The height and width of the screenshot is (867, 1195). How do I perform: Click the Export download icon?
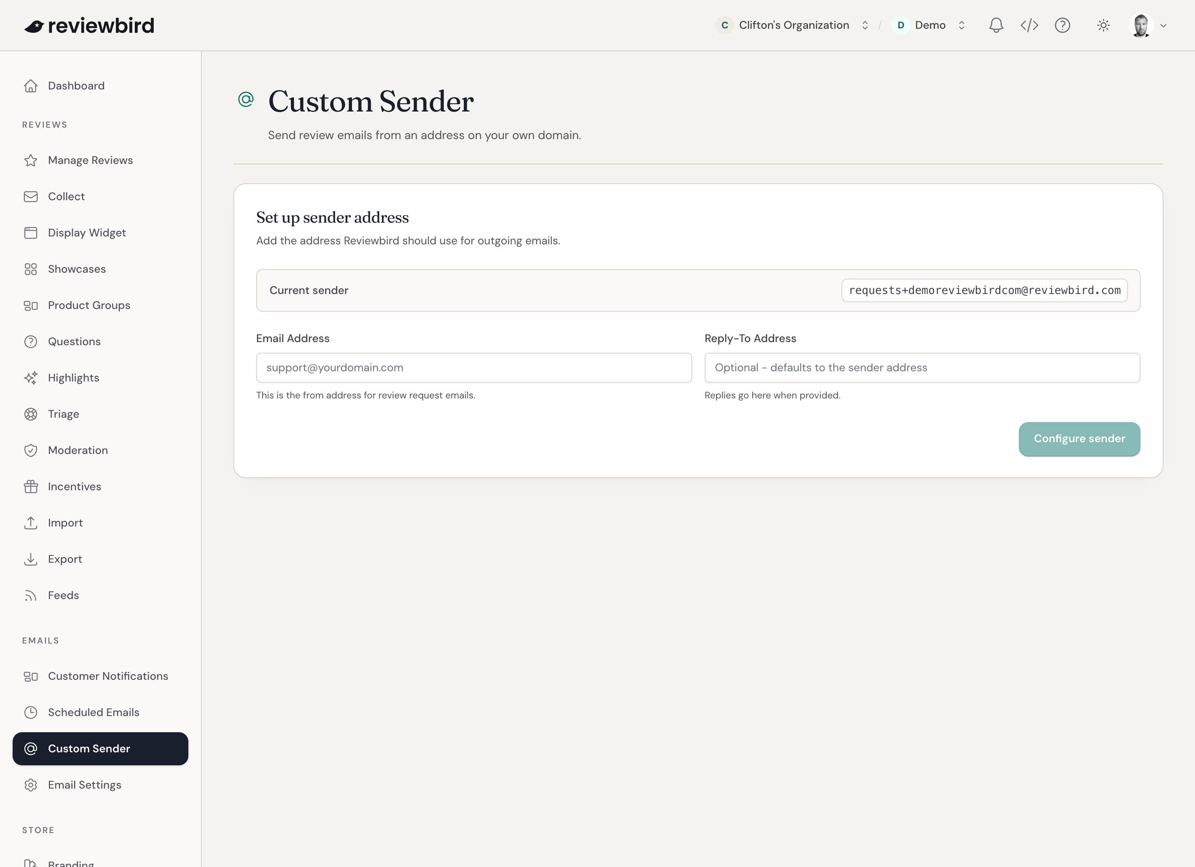click(x=31, y=559)
